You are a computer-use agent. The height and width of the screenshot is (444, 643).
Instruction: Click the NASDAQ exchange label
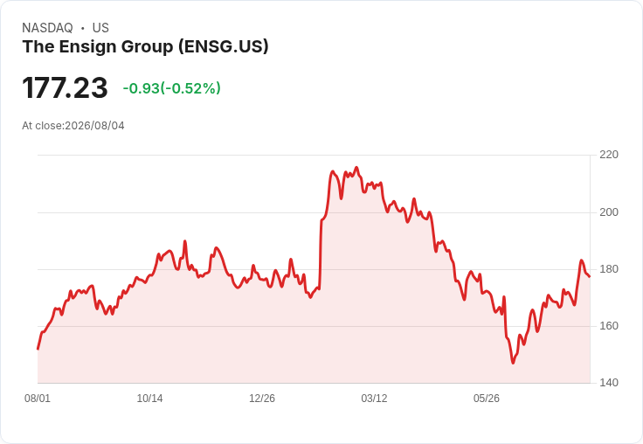(47, 28)
